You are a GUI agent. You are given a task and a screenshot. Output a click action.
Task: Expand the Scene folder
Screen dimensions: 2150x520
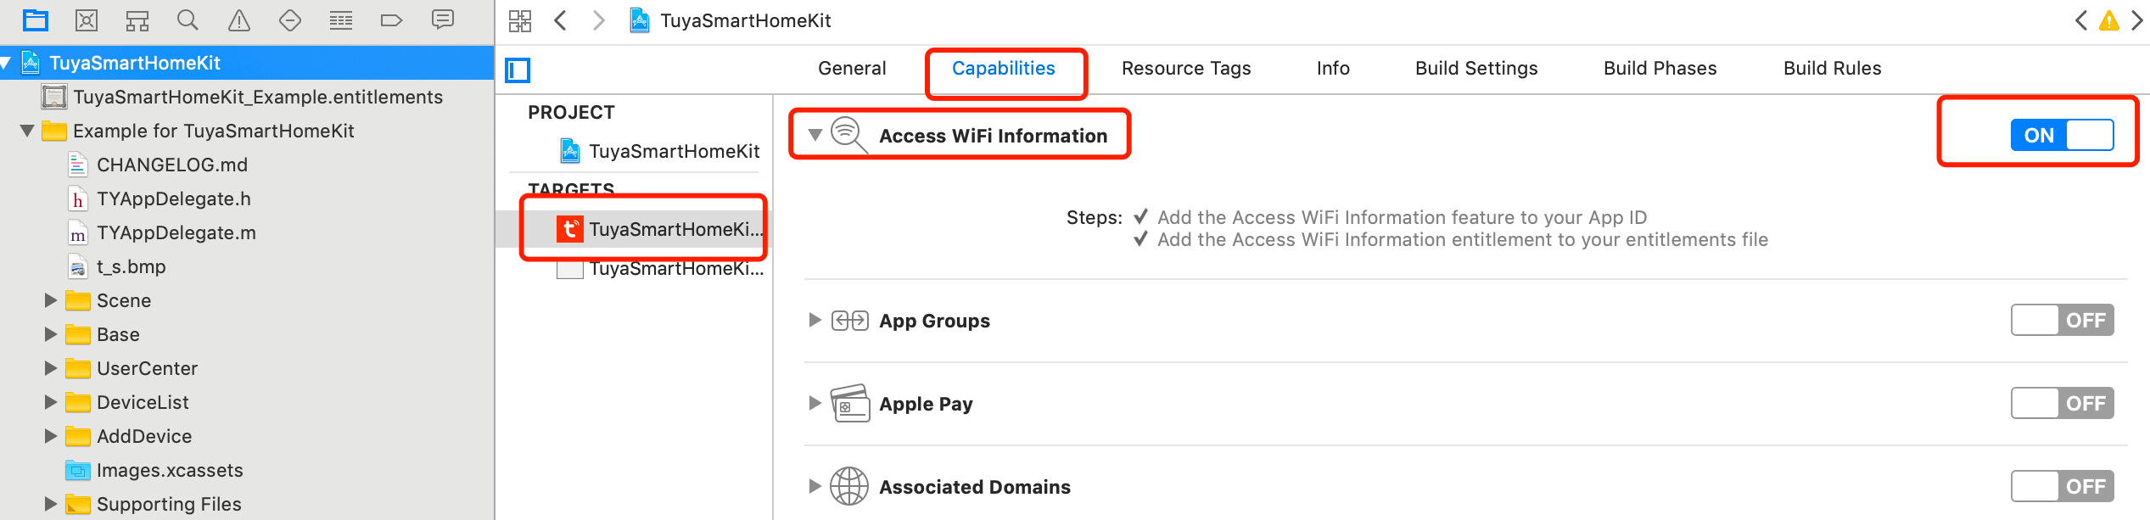pos(51,300)
